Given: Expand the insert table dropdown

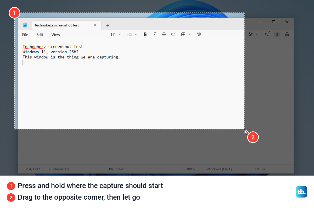Looking at the screenshot, I should point(186,34).
